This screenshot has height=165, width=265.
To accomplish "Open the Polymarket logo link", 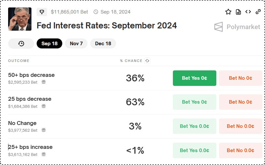I will click(x=237, y=27).
